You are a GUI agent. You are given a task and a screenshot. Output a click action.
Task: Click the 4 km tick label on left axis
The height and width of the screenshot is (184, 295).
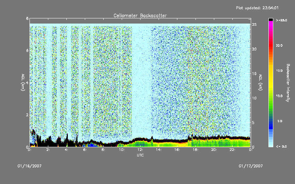(x=27, y=83)
